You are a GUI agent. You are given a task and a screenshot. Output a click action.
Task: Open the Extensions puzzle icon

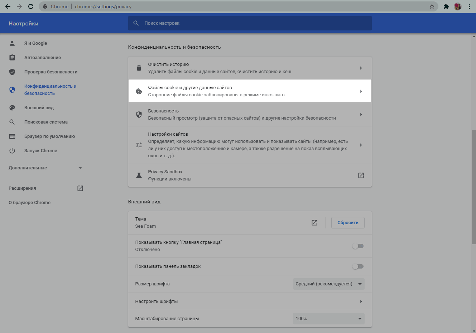(x=446, y=6)
